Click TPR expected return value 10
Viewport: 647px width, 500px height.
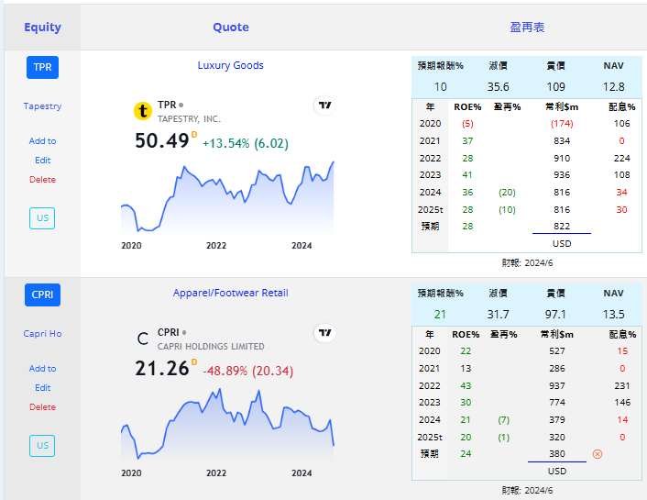[x=440, y=87]
